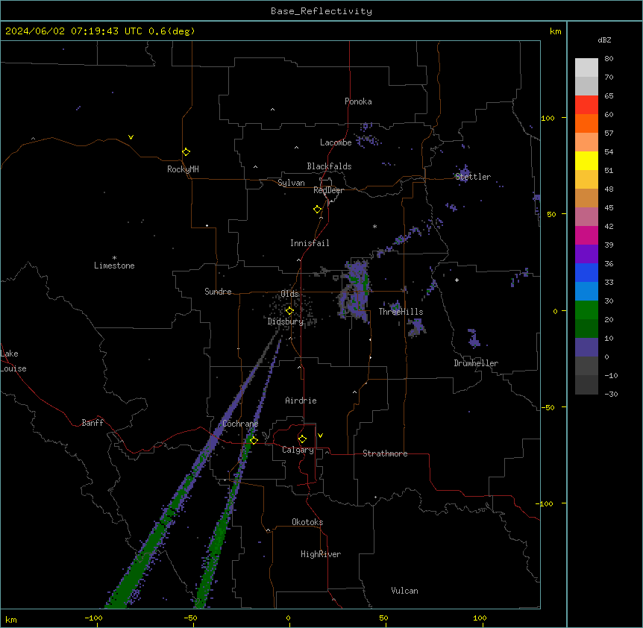The height and width of the screenshot is (628, 643).
Task: Click the Sundre town label
Action: click(x=218, y=292)
